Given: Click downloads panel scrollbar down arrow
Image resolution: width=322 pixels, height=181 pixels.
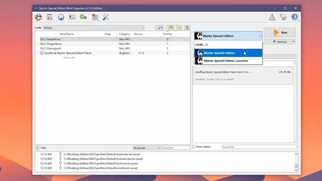Looking at the screenshot, I should [295, 141].
